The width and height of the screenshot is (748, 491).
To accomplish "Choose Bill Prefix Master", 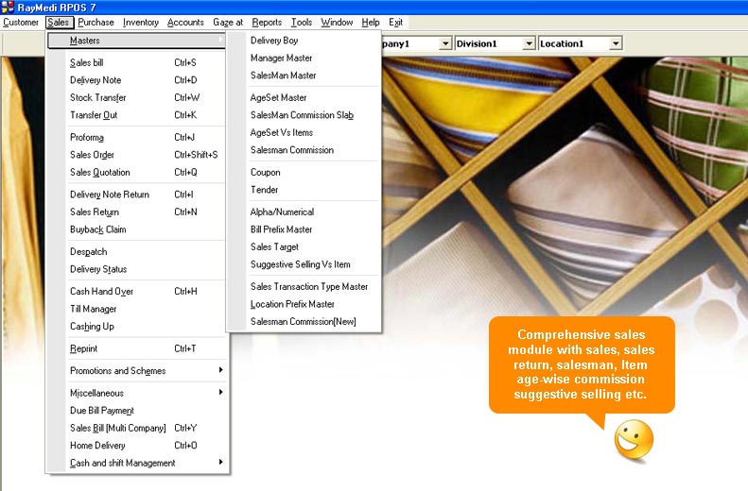I will pyautogui.click(x=304, y=229).
